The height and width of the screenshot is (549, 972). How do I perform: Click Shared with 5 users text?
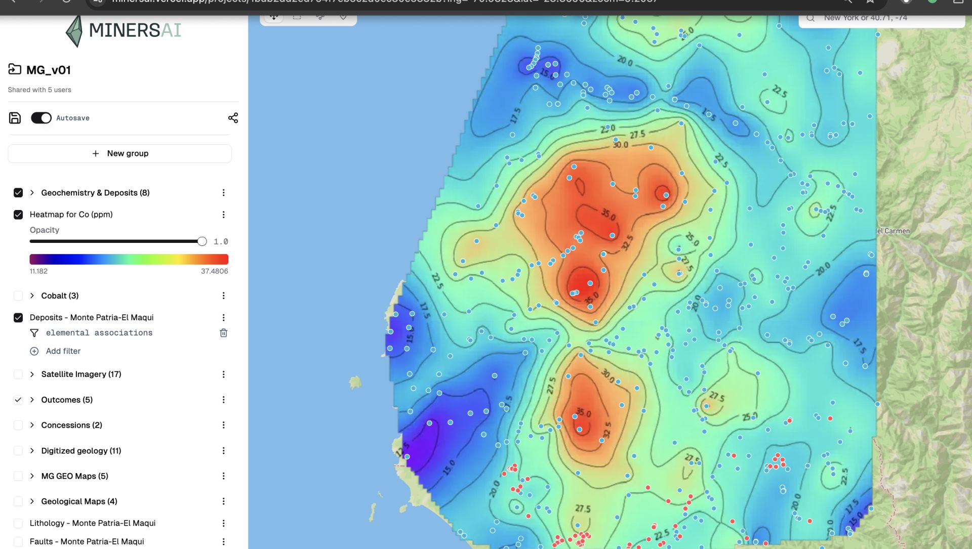tap(39, 90)
